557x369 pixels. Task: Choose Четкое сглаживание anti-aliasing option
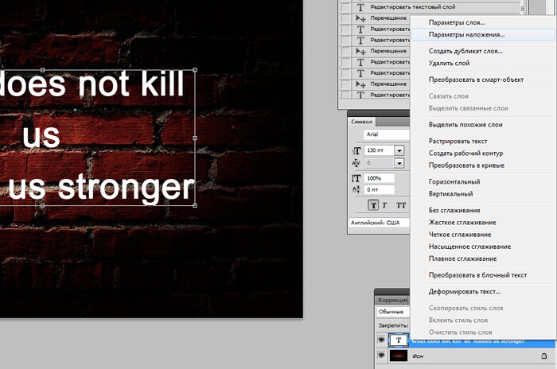click(x=460, y=235)
